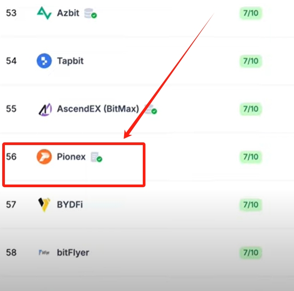Viewport: 294px width, 291px height.
Task: Click the 7/10 score for Pionex
Action: coord(251,157)
